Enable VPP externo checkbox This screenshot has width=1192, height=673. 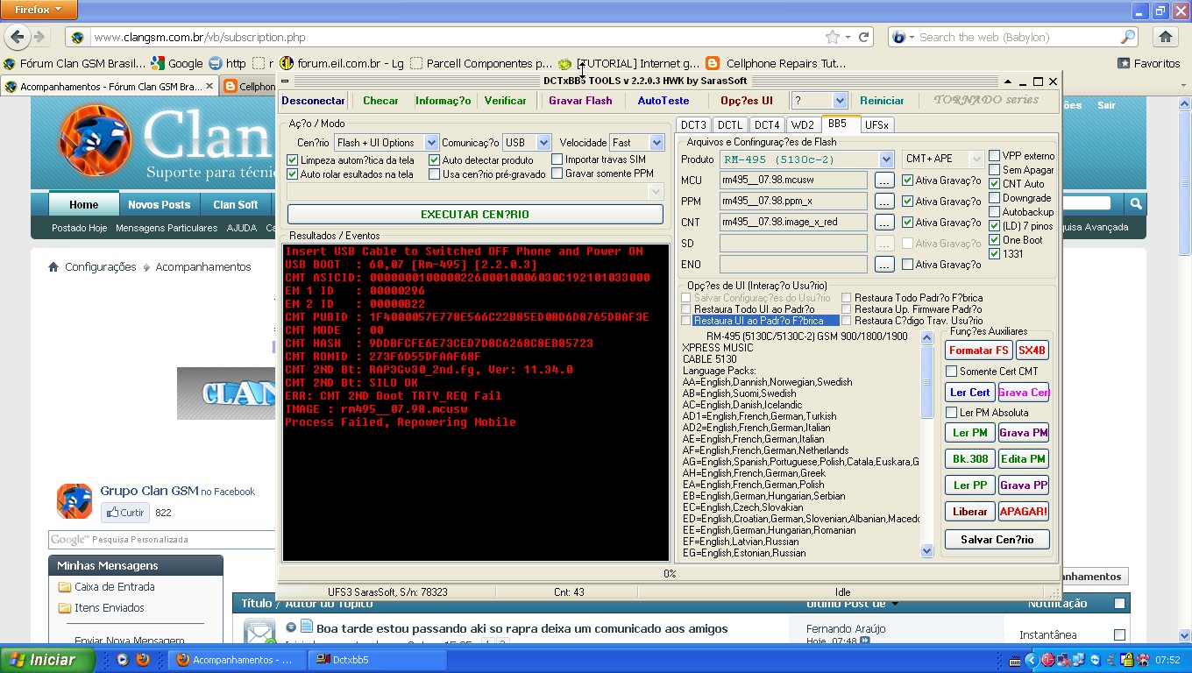tap(995, 156)
